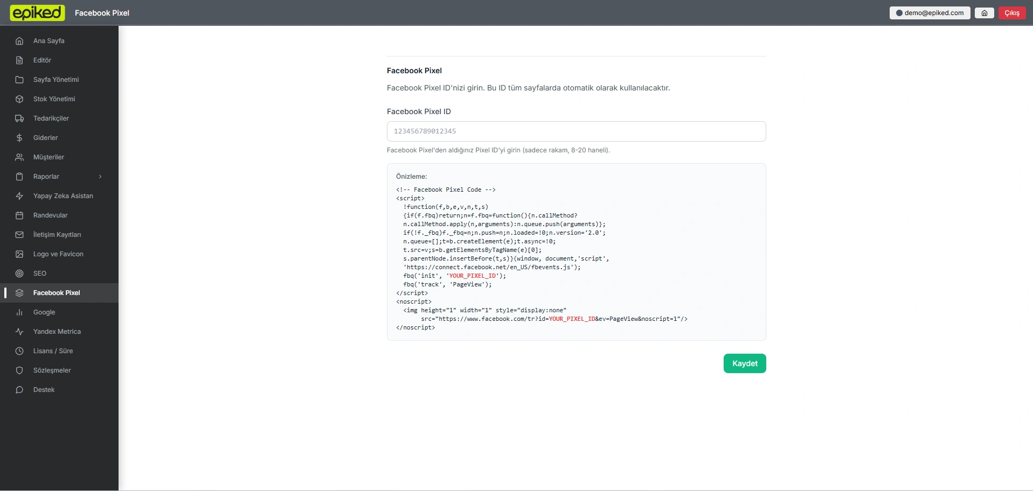Click the red Çıkış logout button

pos(1011,13)
